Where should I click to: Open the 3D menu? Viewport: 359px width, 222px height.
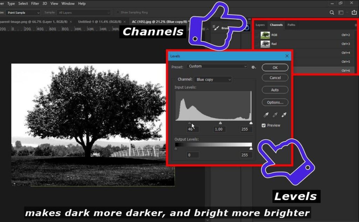click(45, 4)
